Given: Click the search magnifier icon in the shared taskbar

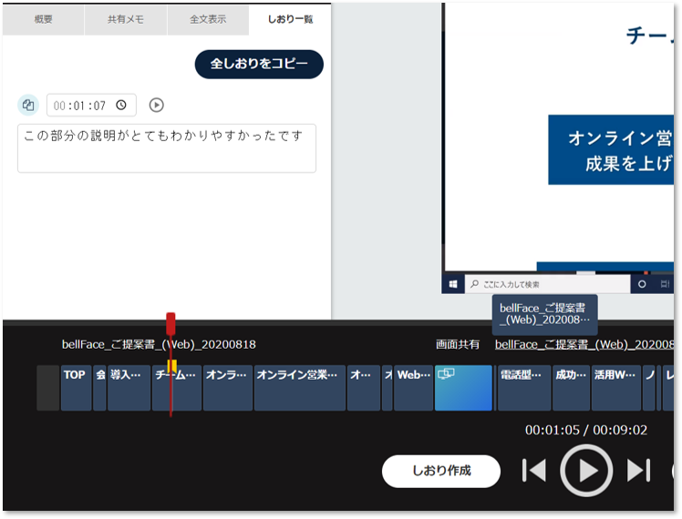Looking at the screenshot, I should point(474,284).
